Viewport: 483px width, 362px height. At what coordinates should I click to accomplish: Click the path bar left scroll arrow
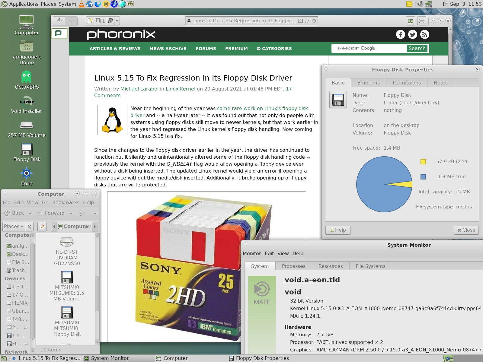pos(54,226)
